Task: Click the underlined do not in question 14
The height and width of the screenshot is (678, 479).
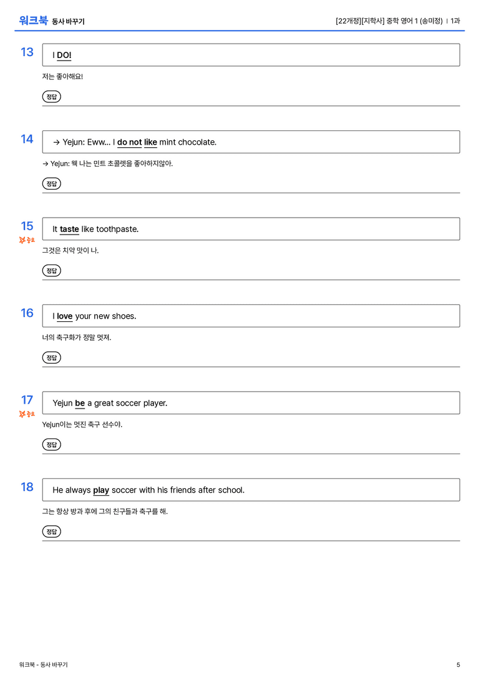Action: (129, 142)
